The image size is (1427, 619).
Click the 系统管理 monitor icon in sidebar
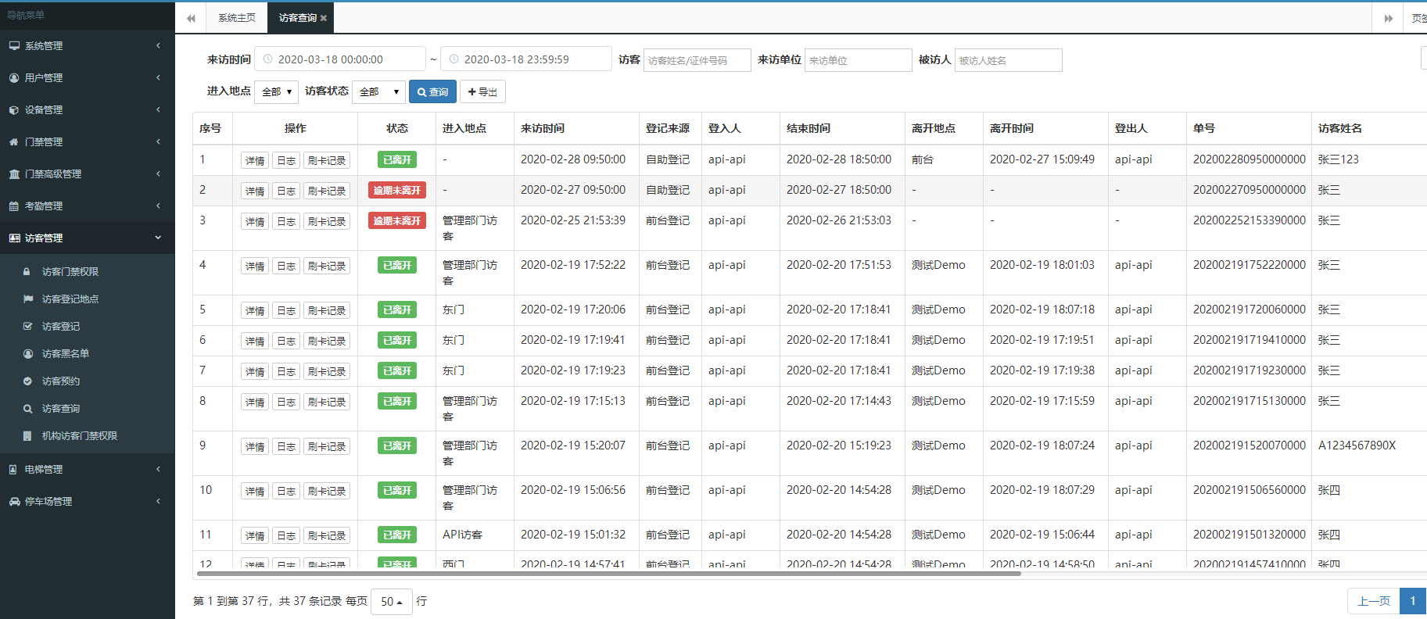14,46
